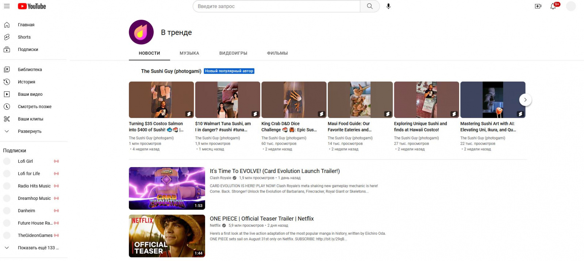Click TheGideonGames live indicator icon
Screen dimensions: 584x261
[x=56, y=236]
